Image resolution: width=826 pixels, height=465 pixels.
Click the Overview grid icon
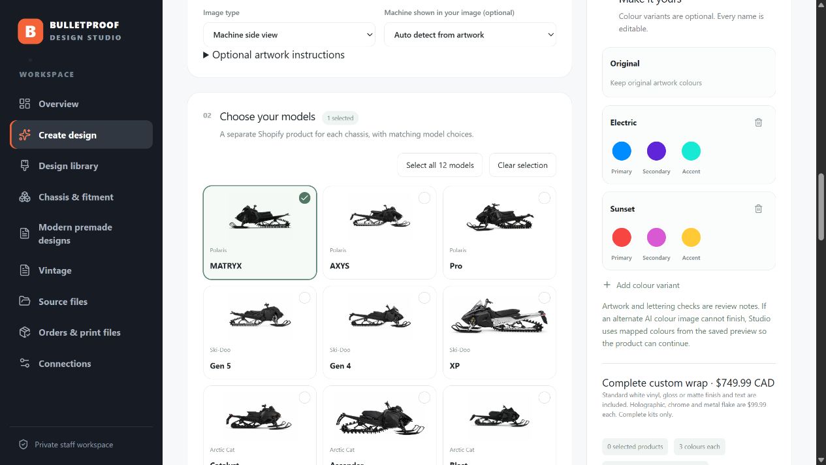pyautogui.click(x=25, y=104)
